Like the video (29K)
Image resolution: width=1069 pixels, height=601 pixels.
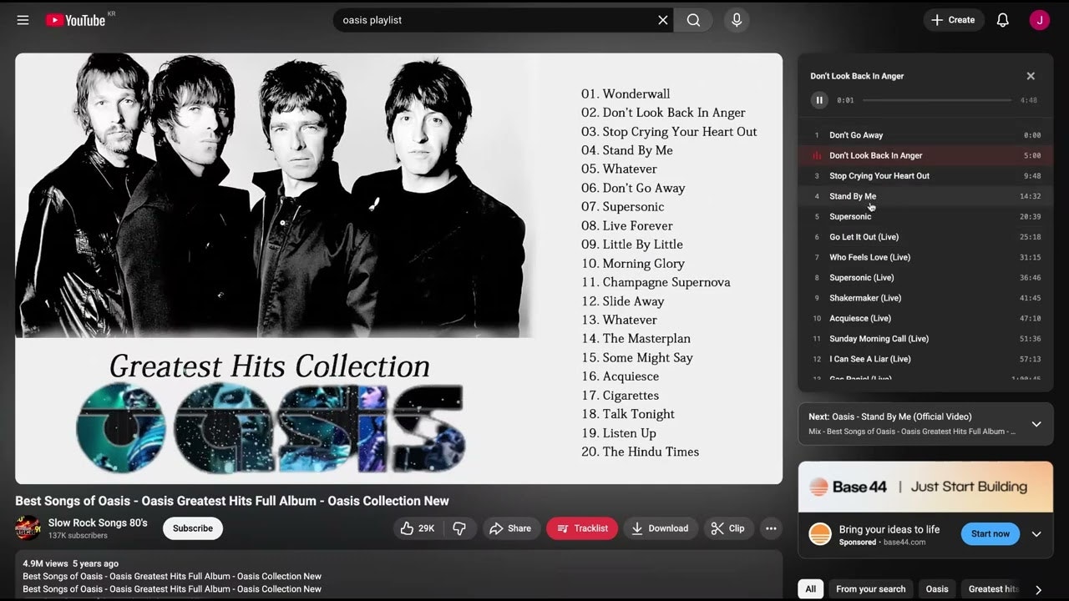[418, 528]
